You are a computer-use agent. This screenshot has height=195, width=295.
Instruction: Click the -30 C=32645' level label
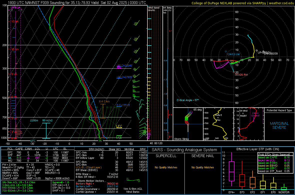[x=124, y=65]
